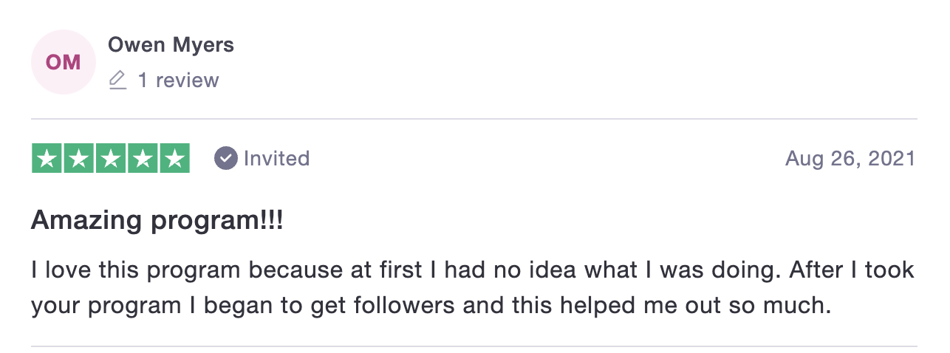Open Owen Myers reviewer profile
This screenshot has height=353, width=950.
point(171,45)
